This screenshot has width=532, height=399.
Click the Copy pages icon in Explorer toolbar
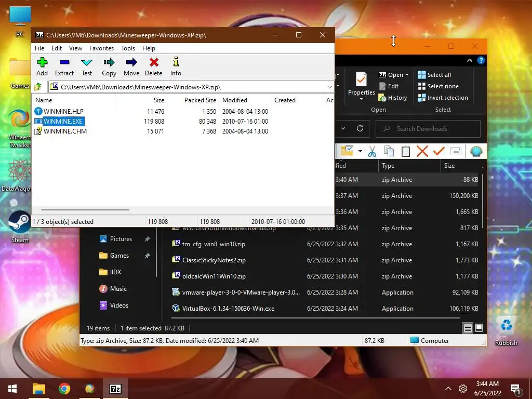click(389, 151)
